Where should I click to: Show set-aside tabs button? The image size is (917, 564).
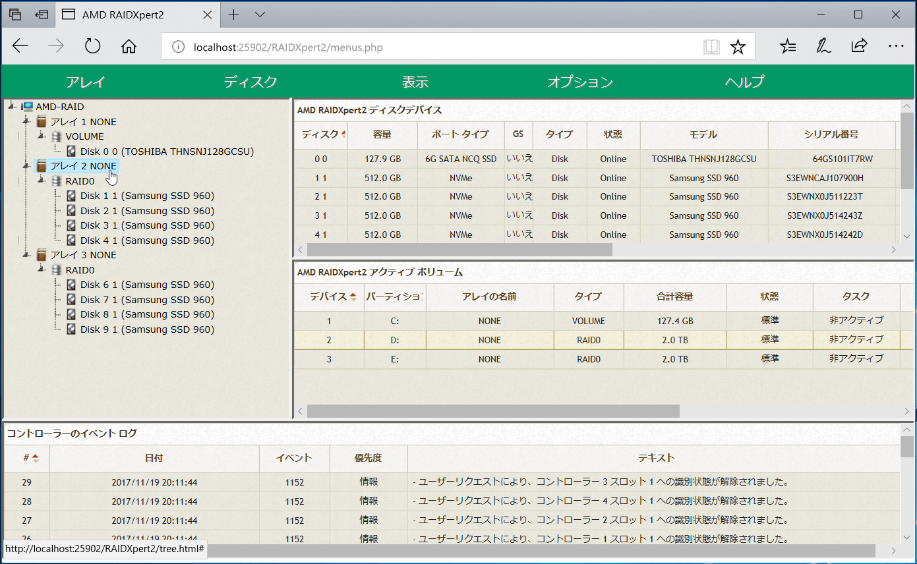pyautogui.click(x=15, y=14)
